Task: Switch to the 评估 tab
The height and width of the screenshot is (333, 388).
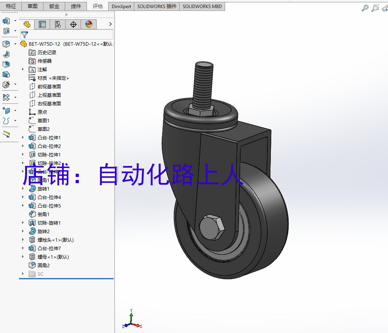Action: 98,6
